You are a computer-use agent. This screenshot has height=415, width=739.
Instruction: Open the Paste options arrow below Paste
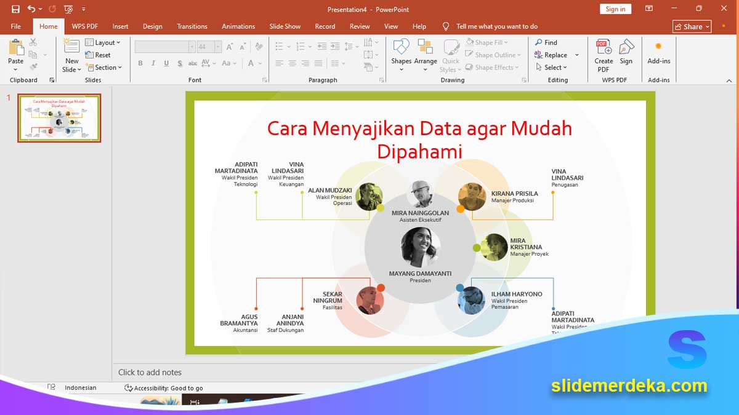pos(16,69)
